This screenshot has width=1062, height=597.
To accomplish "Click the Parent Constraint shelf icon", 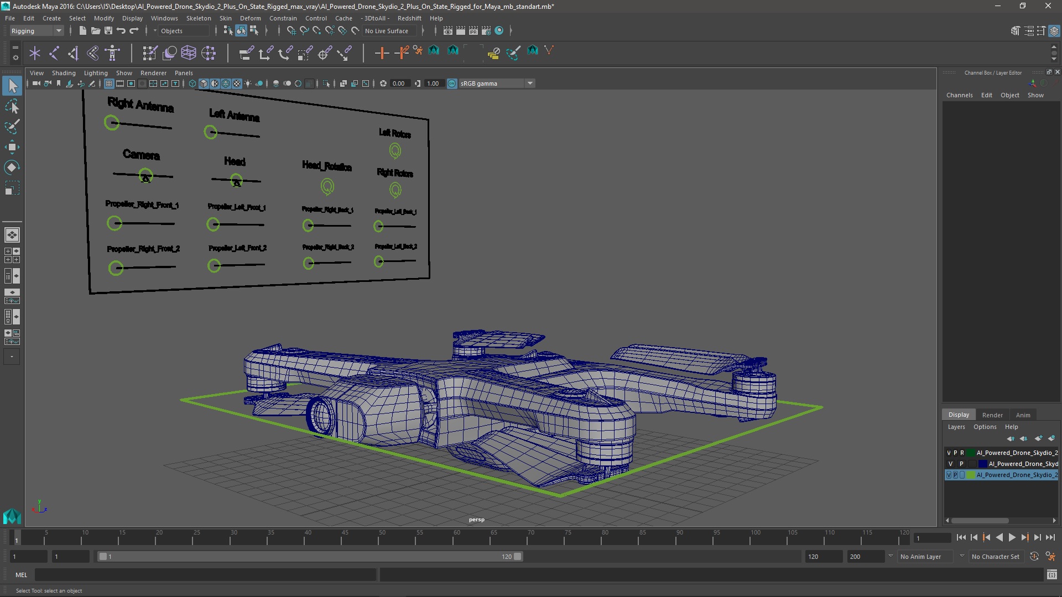I will point(246,53).
